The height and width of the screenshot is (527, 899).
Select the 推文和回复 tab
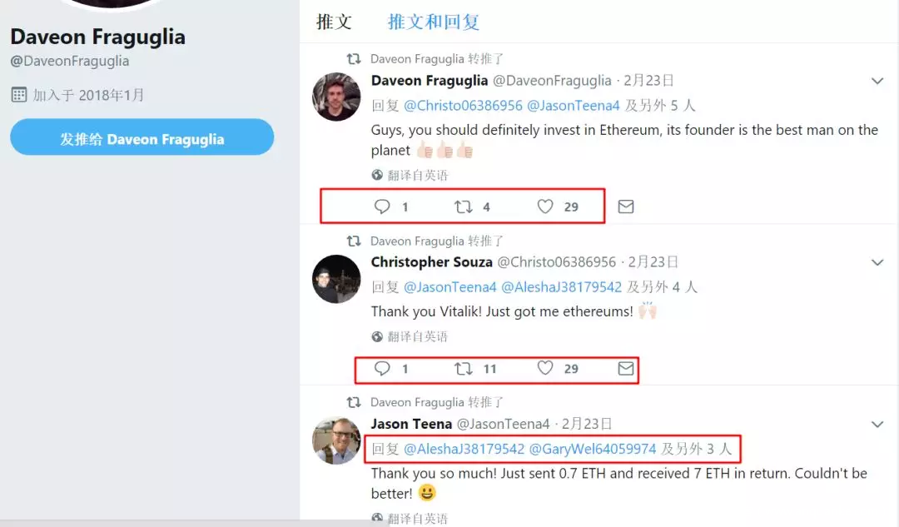[x=434, y=22]
